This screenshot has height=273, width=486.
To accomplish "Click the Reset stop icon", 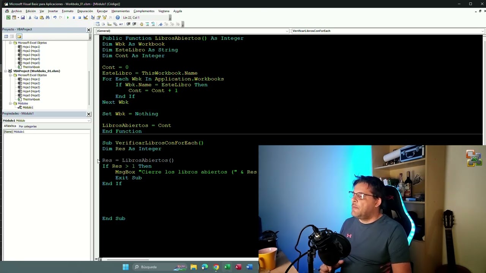I will point(80,17).
